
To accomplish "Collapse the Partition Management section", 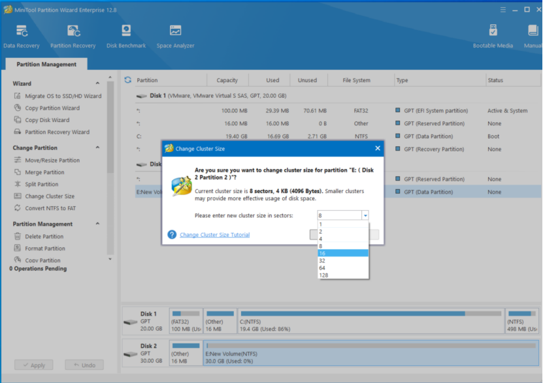I will pyautogui.click(x=97, y=224).
